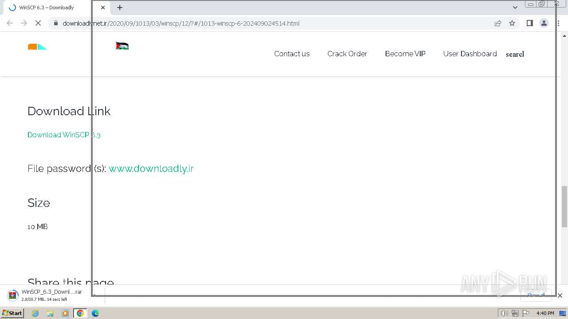Click the Palestine flag icon
Screen dimensions: 568x319
[122, 46]
